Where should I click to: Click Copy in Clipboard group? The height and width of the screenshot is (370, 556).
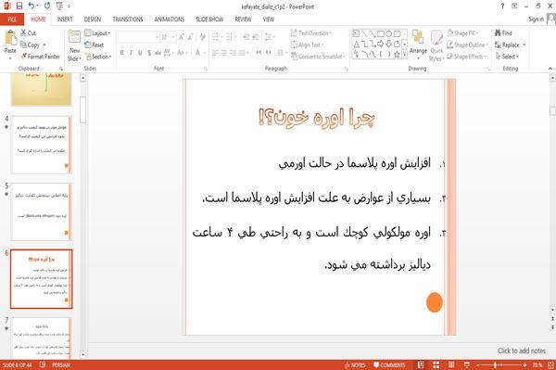(30, 45)
